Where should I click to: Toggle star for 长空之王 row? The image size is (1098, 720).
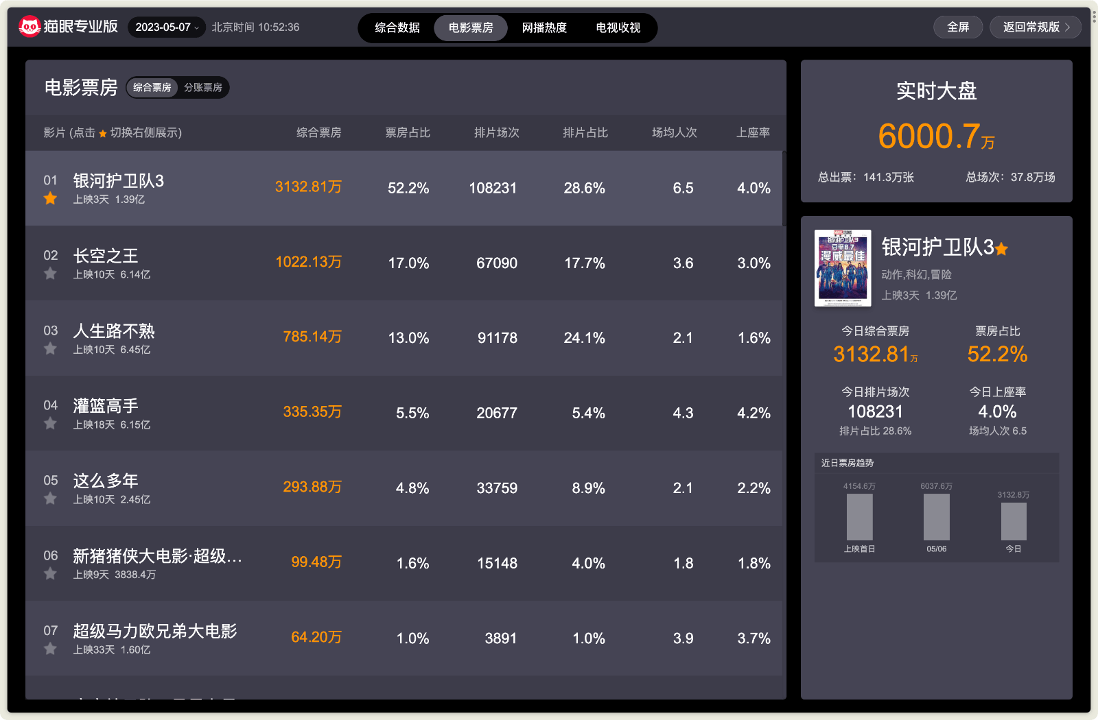coord(50,274)
